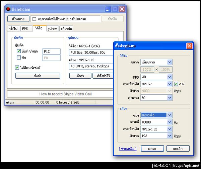Toggle the ไม่มีเคอร์เซอร์ no cursor checkbox
The height and width of the screenshot is (169, 201).
point(17,68)
